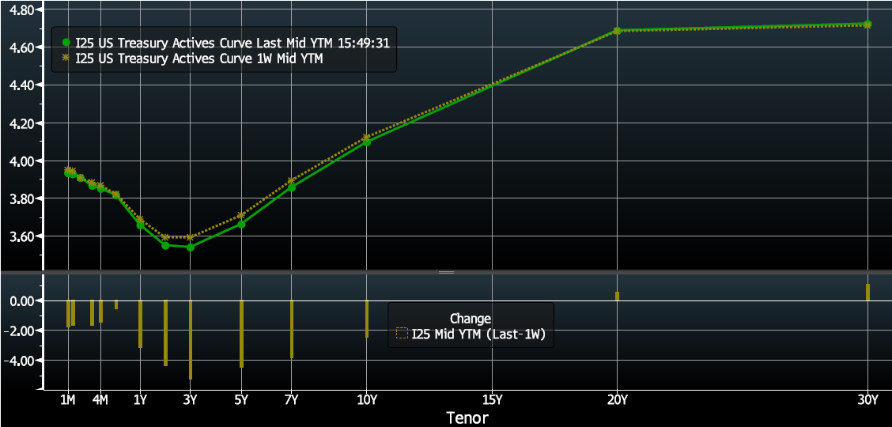Image resolution: width=892 pixels, height=427 pixels.
Task: Click the gold star marker of the 1W Mid YTM legend
Action: point(66,57)
